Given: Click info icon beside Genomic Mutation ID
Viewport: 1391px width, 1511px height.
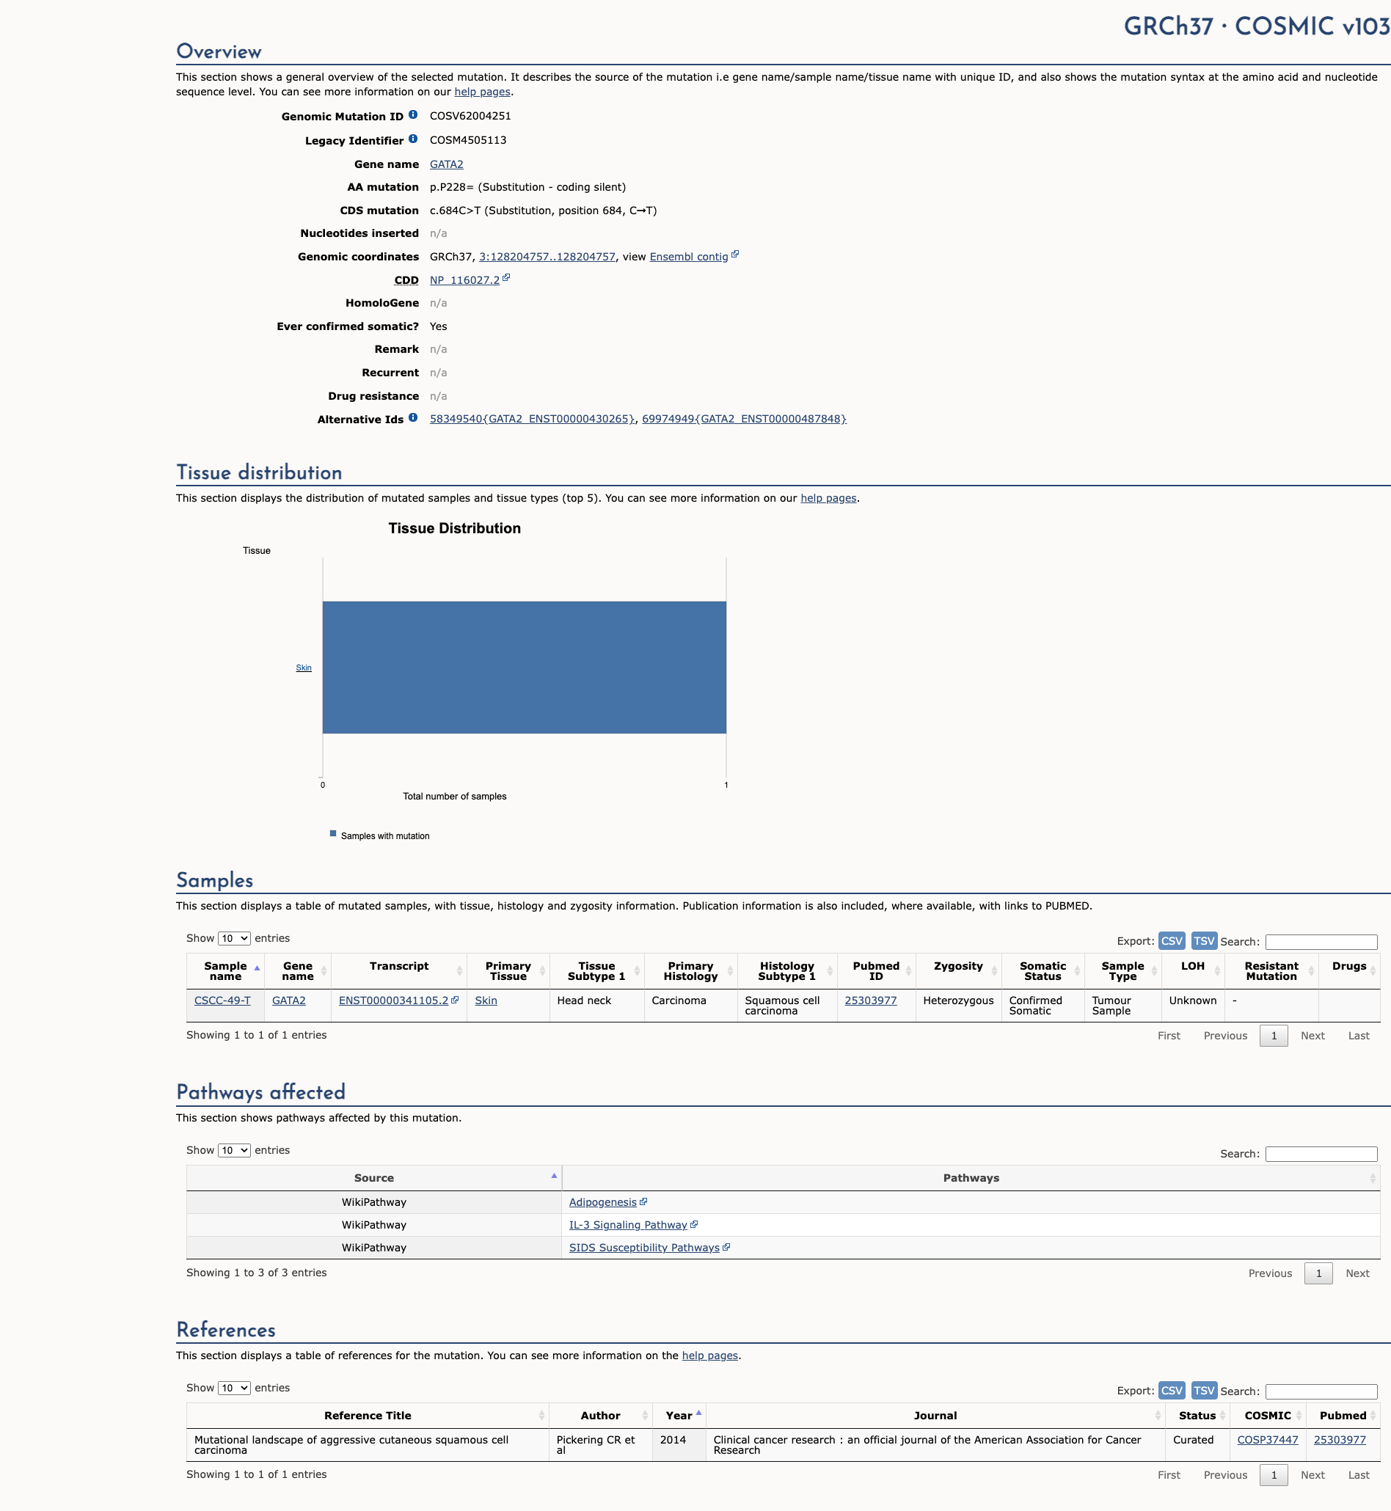Looking at the screenshot, I should (x=412, y=115).
